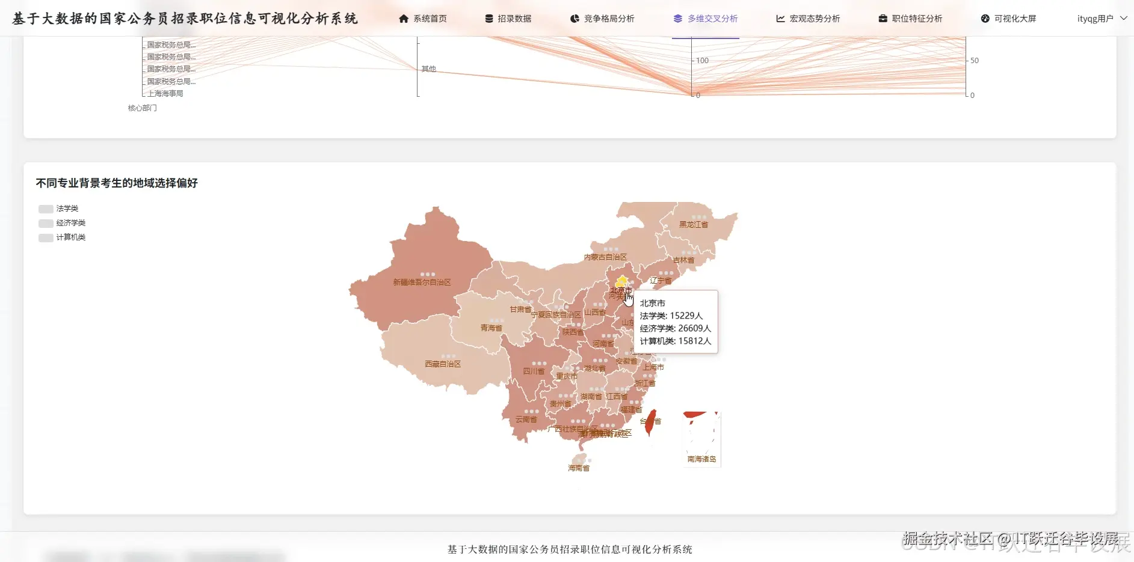Click 贵州省 on the map
This screenshot has height=562, width=1134.
(x=560, y=404)
